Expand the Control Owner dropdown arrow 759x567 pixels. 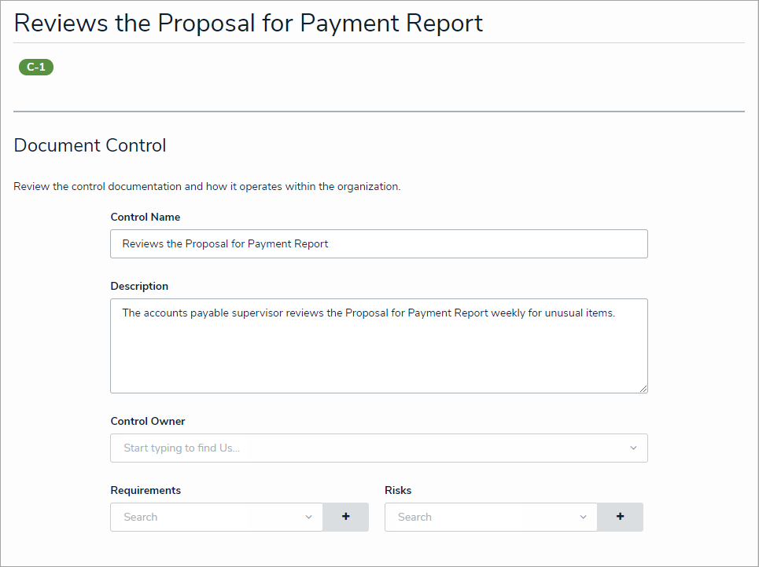click(x=633, y=448)
